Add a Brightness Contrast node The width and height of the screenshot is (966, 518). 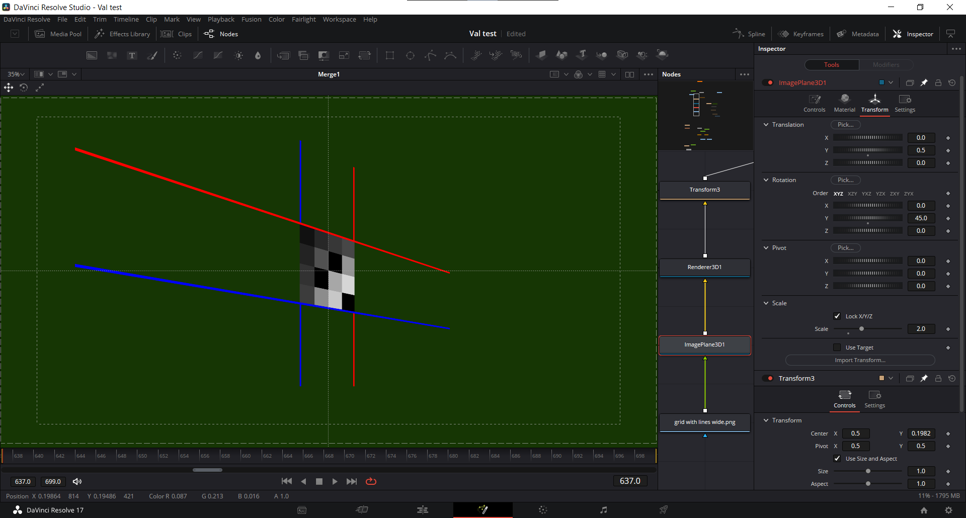(x=238, y=55)
